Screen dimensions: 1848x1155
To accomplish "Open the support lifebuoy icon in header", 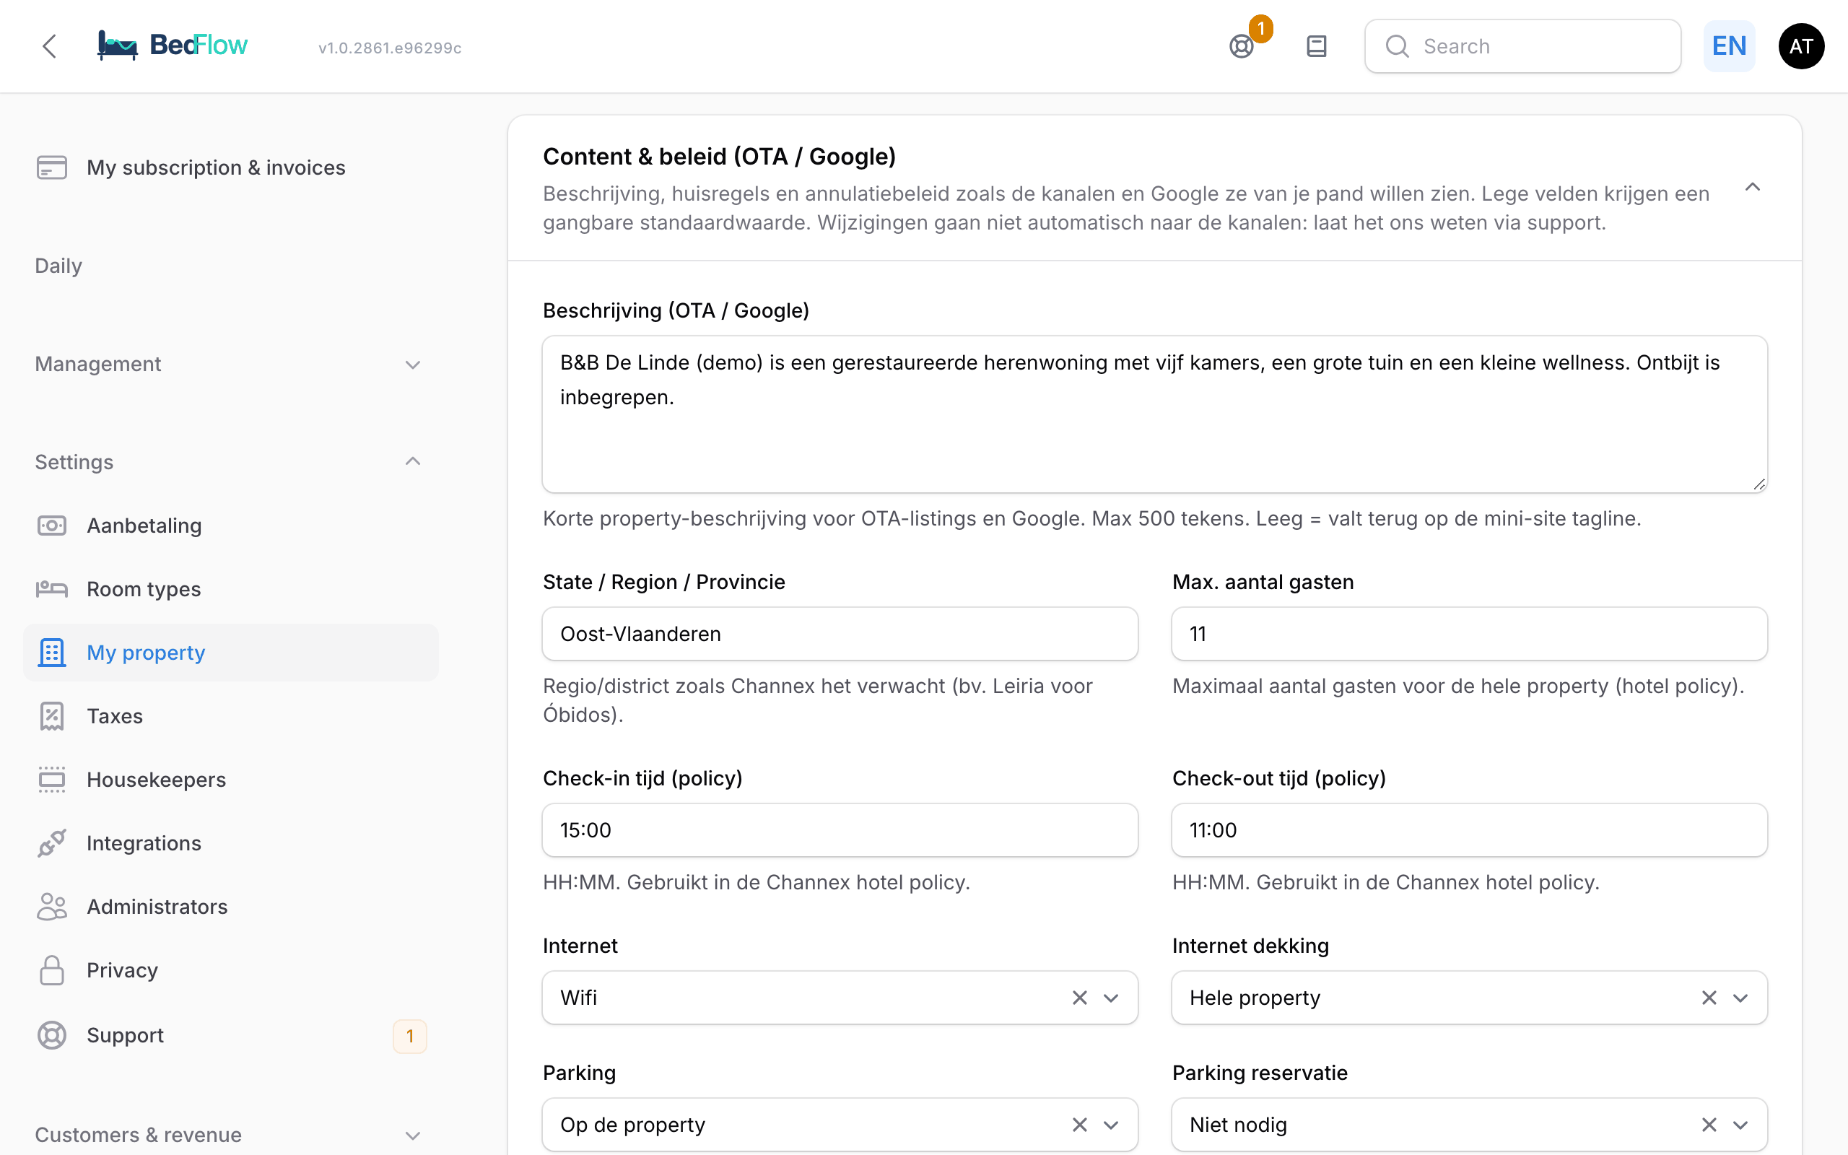I will (x=1242, y=47).
